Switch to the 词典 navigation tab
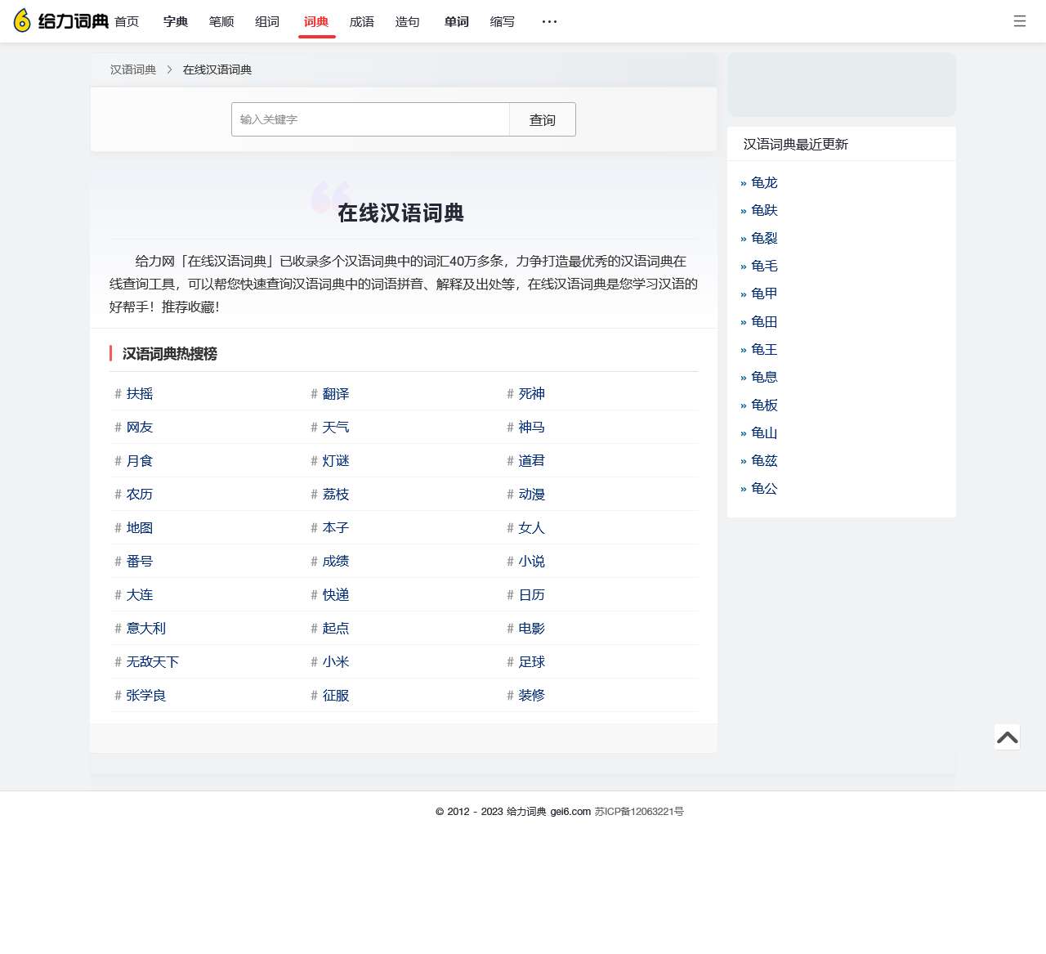Image resolution: width=1046 pixels, height=954 pixels. pyautogui.click(x=316, y=22)
